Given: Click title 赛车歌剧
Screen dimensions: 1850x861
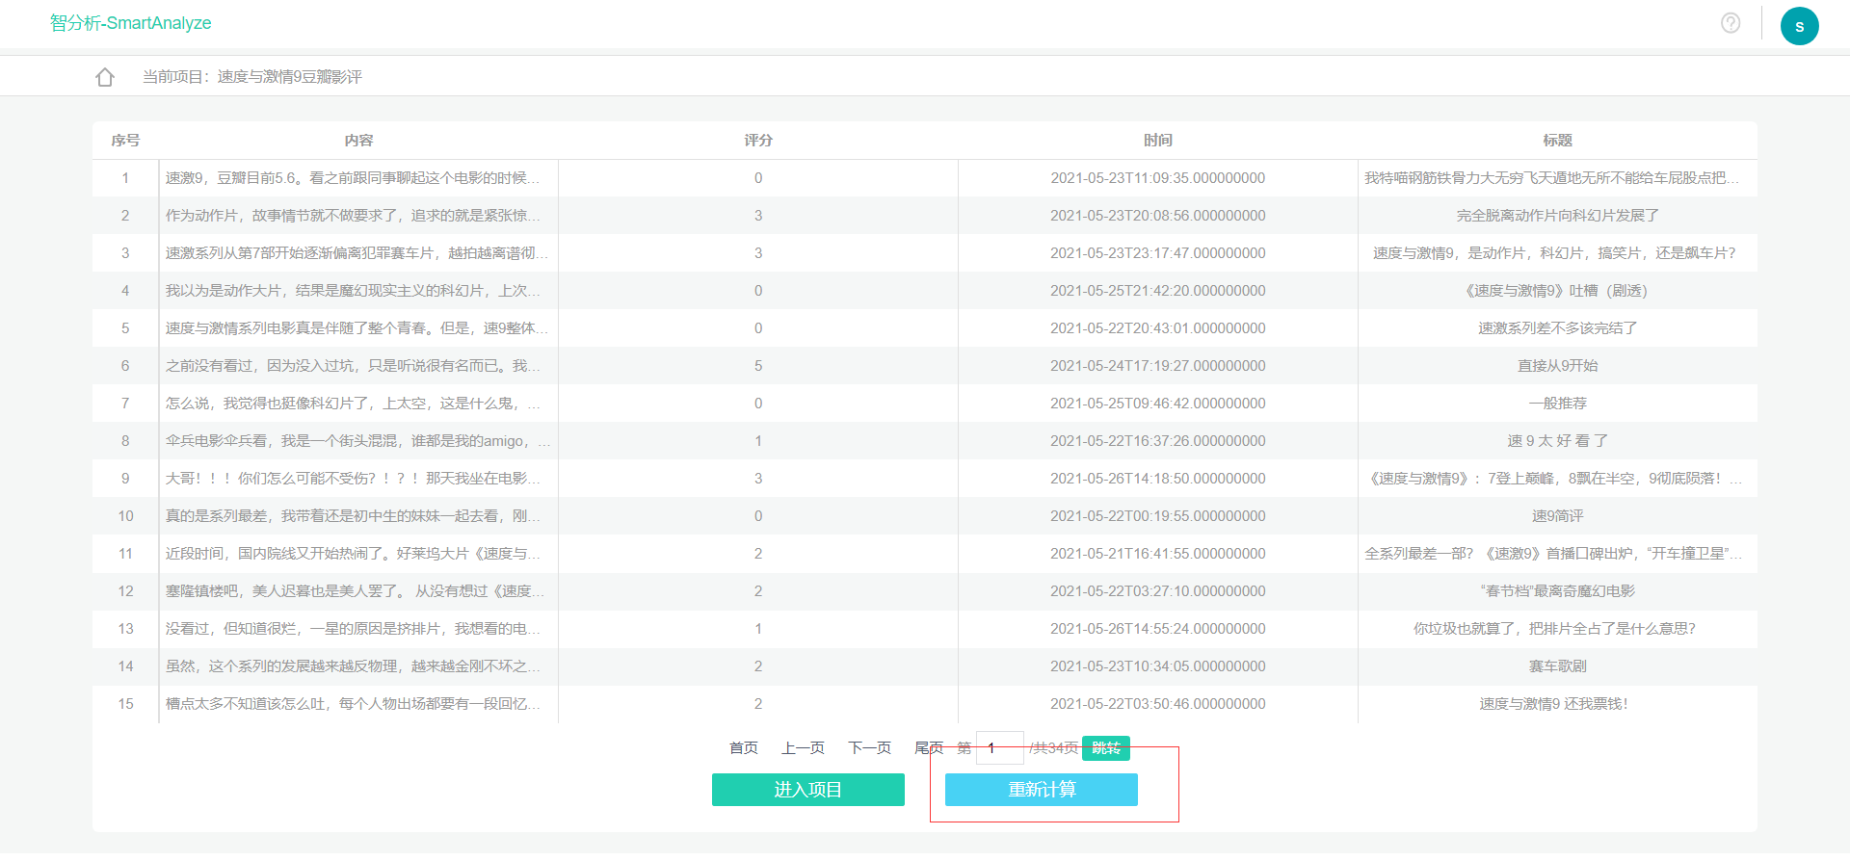Looking at the screenshot, I should click(1558, 666).
